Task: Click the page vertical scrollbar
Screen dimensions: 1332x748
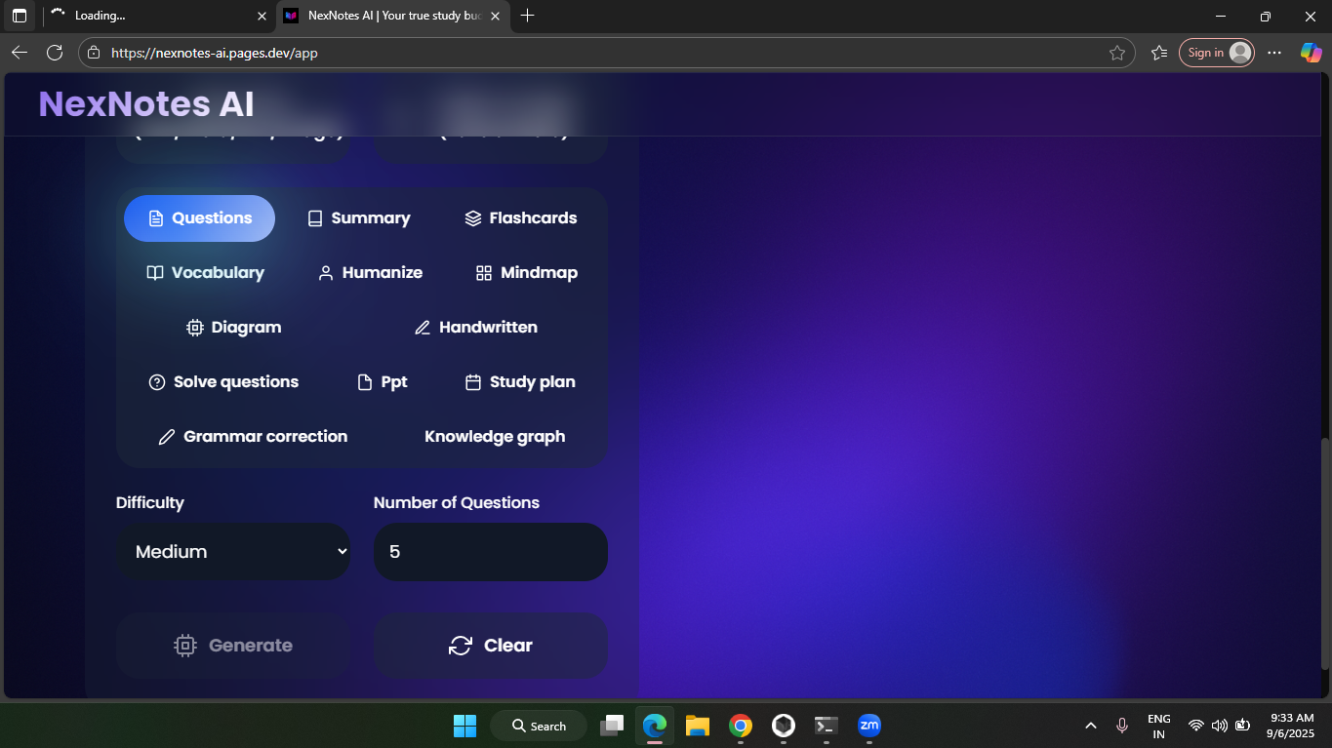Action: coord(1324,553)
